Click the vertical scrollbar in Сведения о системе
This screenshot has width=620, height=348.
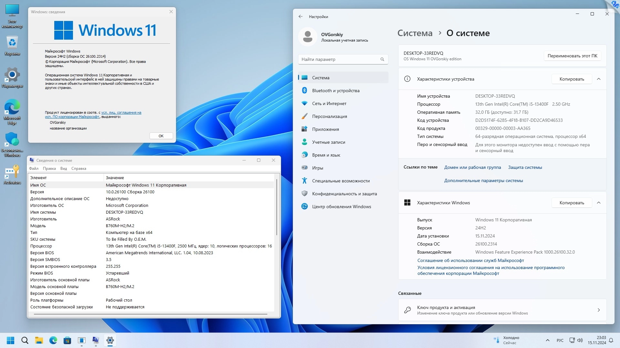tap(277, 206)
